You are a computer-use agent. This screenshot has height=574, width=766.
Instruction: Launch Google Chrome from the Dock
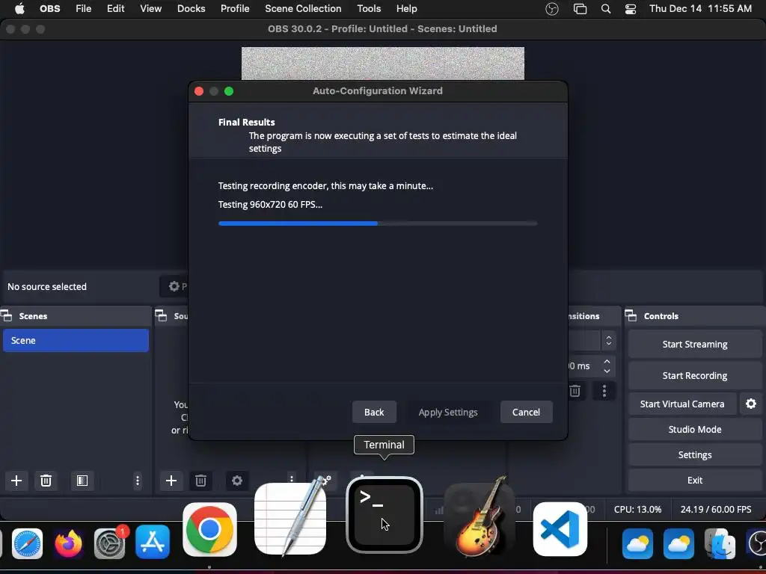tap(209, 529)
